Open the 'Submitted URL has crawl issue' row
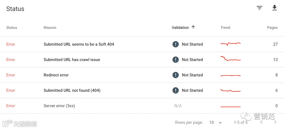Viewport: 284px width, 129px height. click(72, 60)
